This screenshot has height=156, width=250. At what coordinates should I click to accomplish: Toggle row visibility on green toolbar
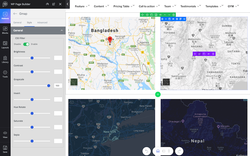[160, 15]
